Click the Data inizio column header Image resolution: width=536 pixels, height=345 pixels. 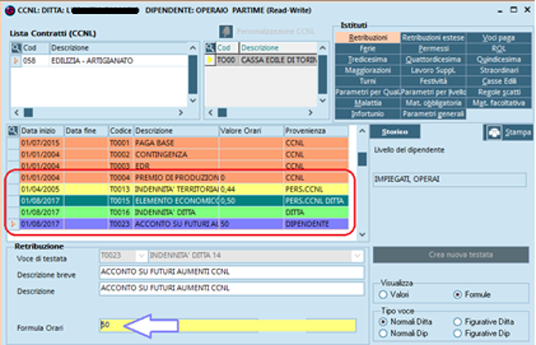tap(42, 130)
